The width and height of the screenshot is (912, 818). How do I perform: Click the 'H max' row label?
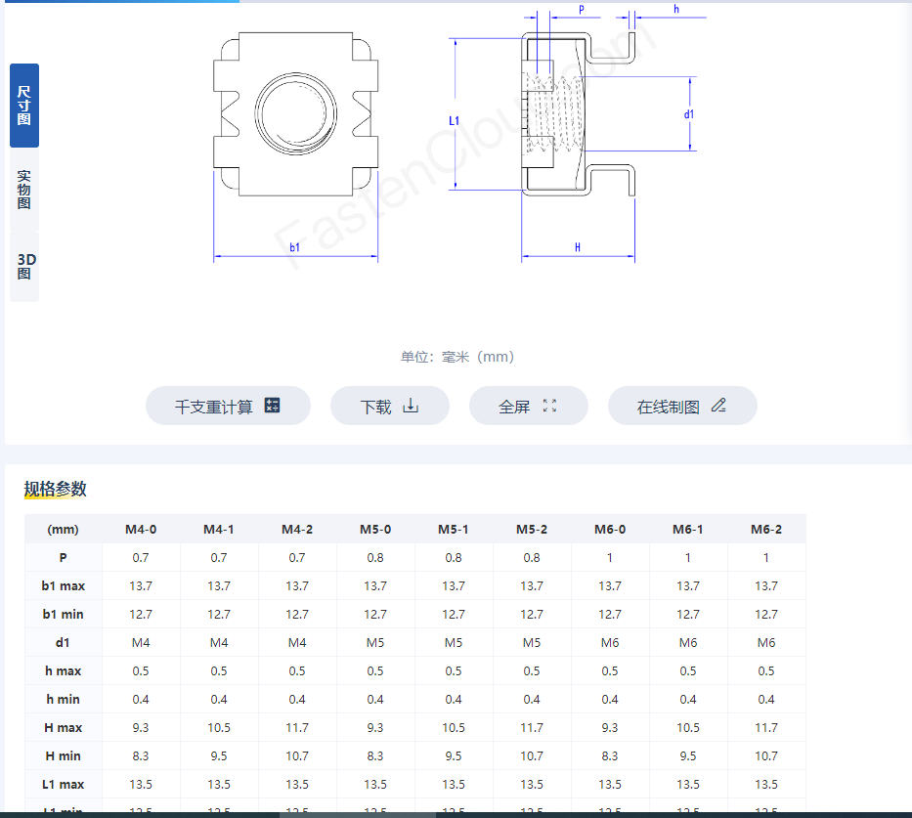pos(64,728)
